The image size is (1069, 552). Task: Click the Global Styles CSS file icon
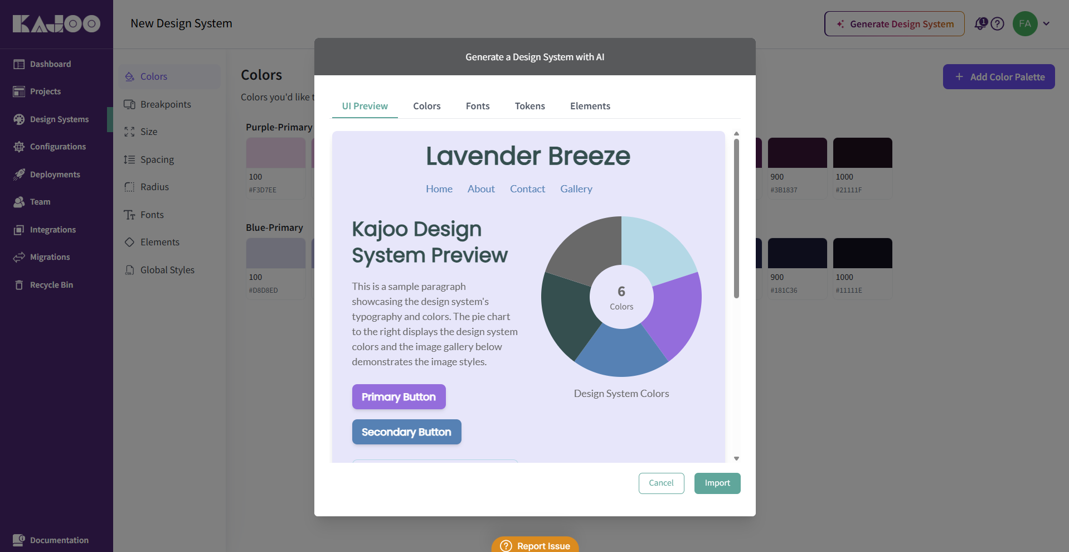[x=129, y=270]
